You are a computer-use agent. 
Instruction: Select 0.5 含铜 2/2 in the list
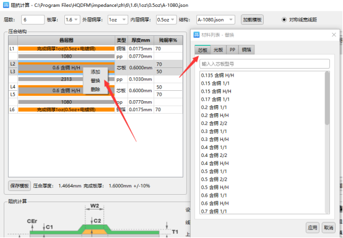[262, 179]
